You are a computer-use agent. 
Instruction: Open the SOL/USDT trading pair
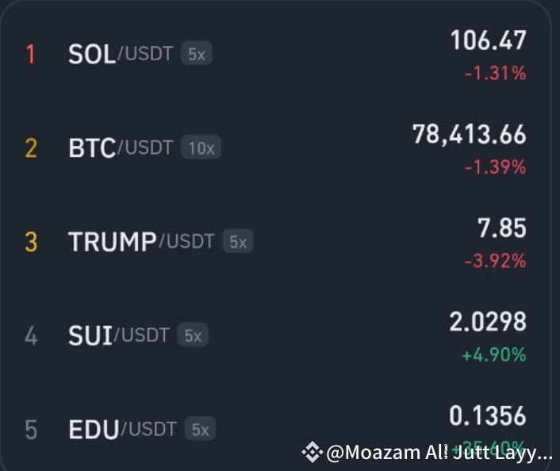[276, 54]
